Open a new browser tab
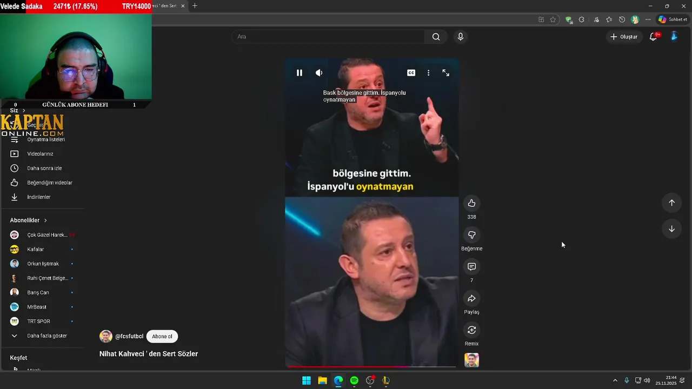This screenshot has height=389, width=692. click(x=195, y=6)
